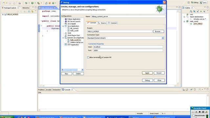210x118 pixels.
Task: Click the External Tools toolbar icon
Action: [x=38, y=3]
